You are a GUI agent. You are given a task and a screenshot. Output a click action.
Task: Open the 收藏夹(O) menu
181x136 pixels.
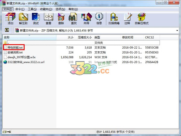46,9
